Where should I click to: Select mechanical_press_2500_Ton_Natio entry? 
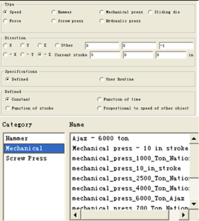coord(130,179)
